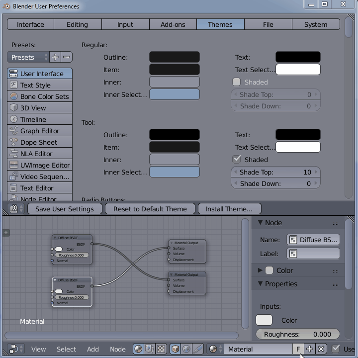Disable Shaded for Tool widgets
The height and width of the screenshot is (358, 358).
point(237,160)
